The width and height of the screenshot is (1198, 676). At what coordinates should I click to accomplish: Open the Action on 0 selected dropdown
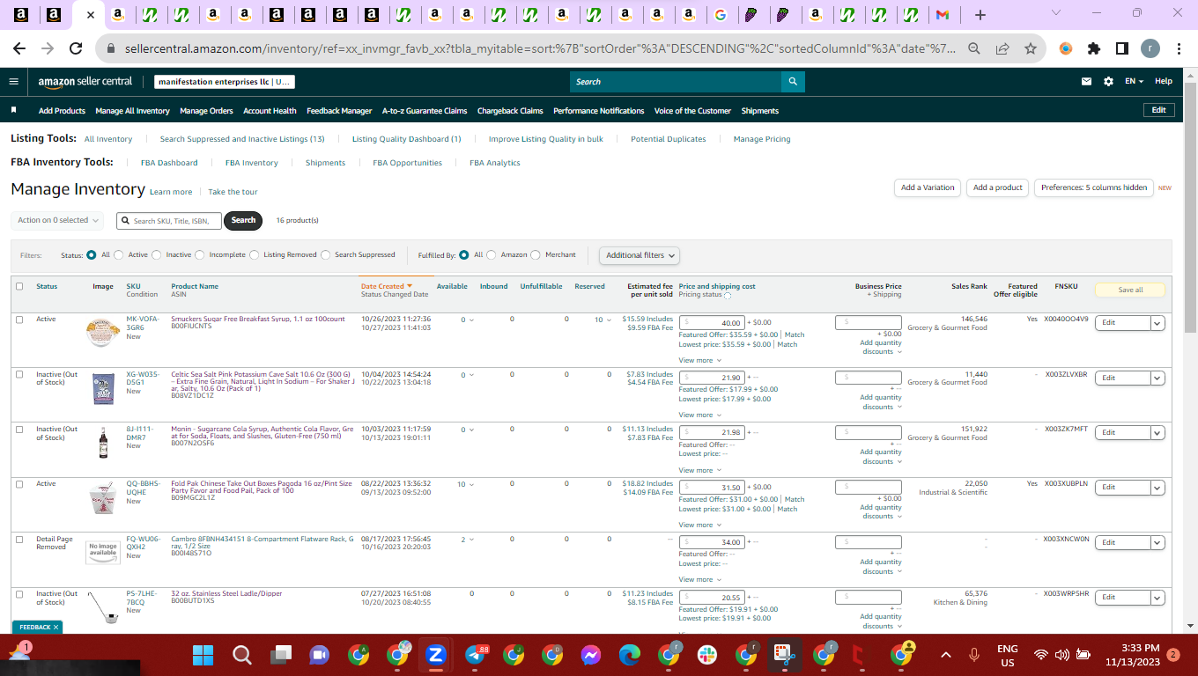click(x=57, y=220)
